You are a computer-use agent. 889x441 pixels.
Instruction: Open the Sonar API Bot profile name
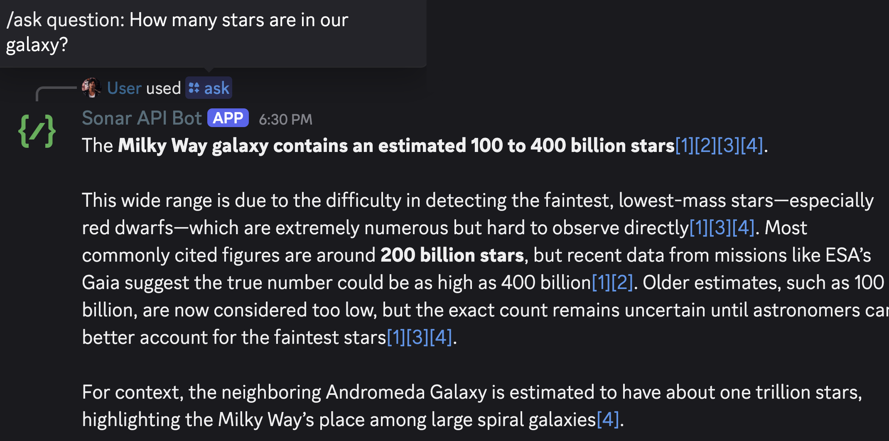(142, 118)
